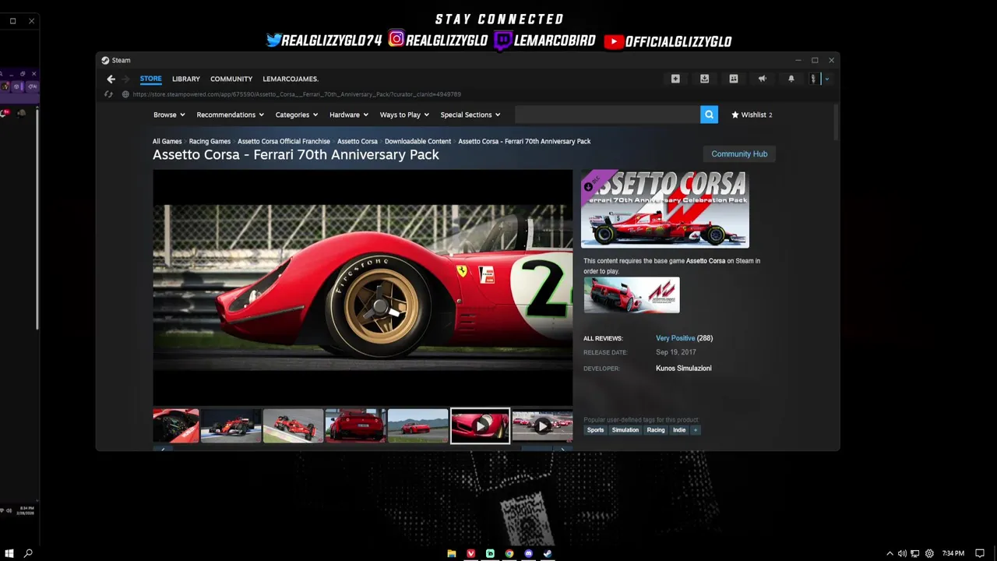Click the All Games breadcrumb link

167,141
